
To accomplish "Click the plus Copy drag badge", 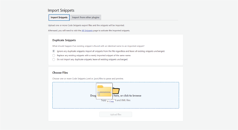I will [x=110, y=101].
